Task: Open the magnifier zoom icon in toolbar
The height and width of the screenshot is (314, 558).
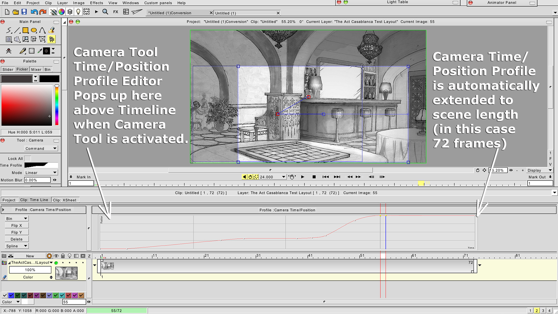Action: (105, 12)
